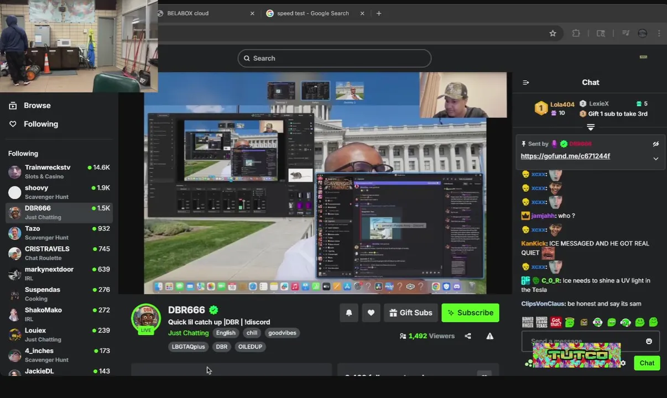Viewport: 667px width, 398px height.
Task: Send message with the Chat button
Action: tap(647, 363)
